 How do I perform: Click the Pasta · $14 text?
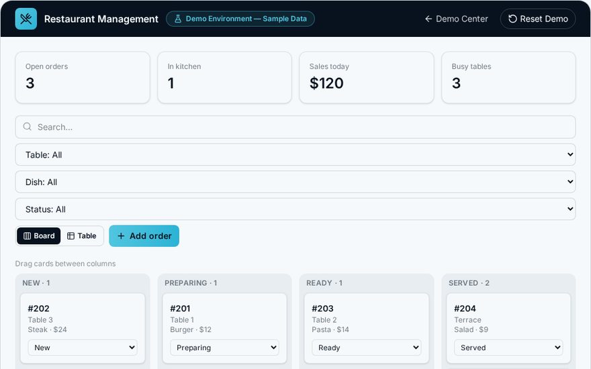click(x=330, y=329)
